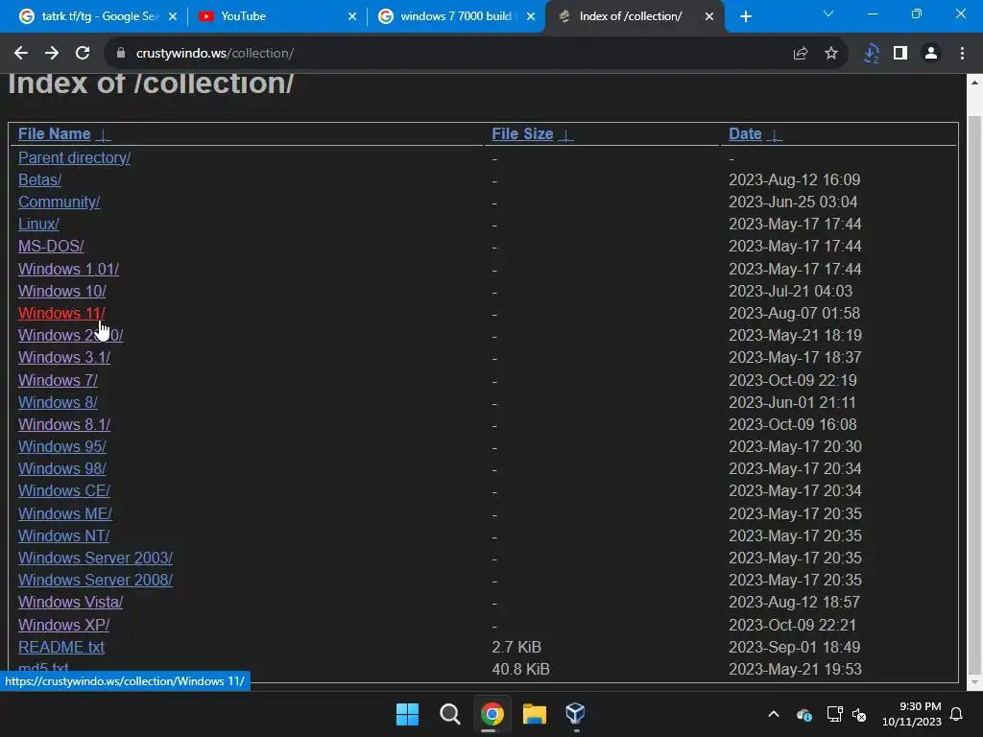This screenshot has height=737, width=983.
Task: Share this page using the share icon
Action: 800,54
